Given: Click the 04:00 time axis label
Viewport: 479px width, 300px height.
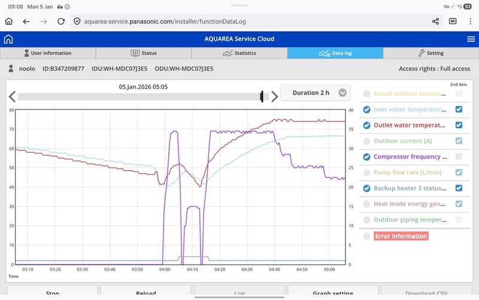Looking at the screenshot, I should [x=165, y=269].
